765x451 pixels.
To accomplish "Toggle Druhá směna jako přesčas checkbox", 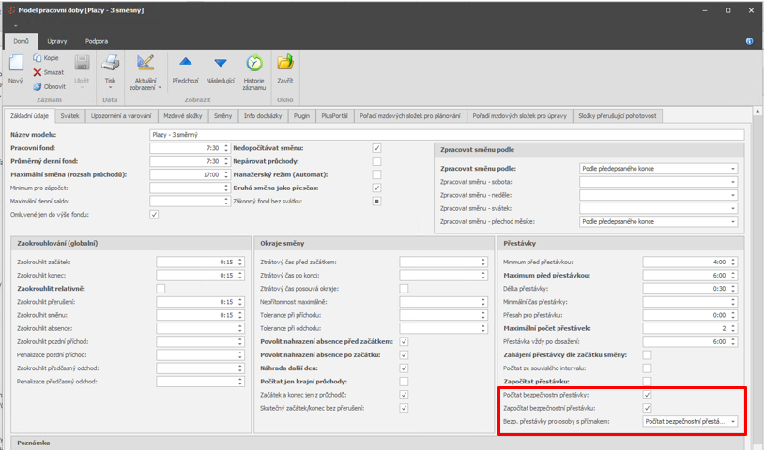I will pos(376,188).
